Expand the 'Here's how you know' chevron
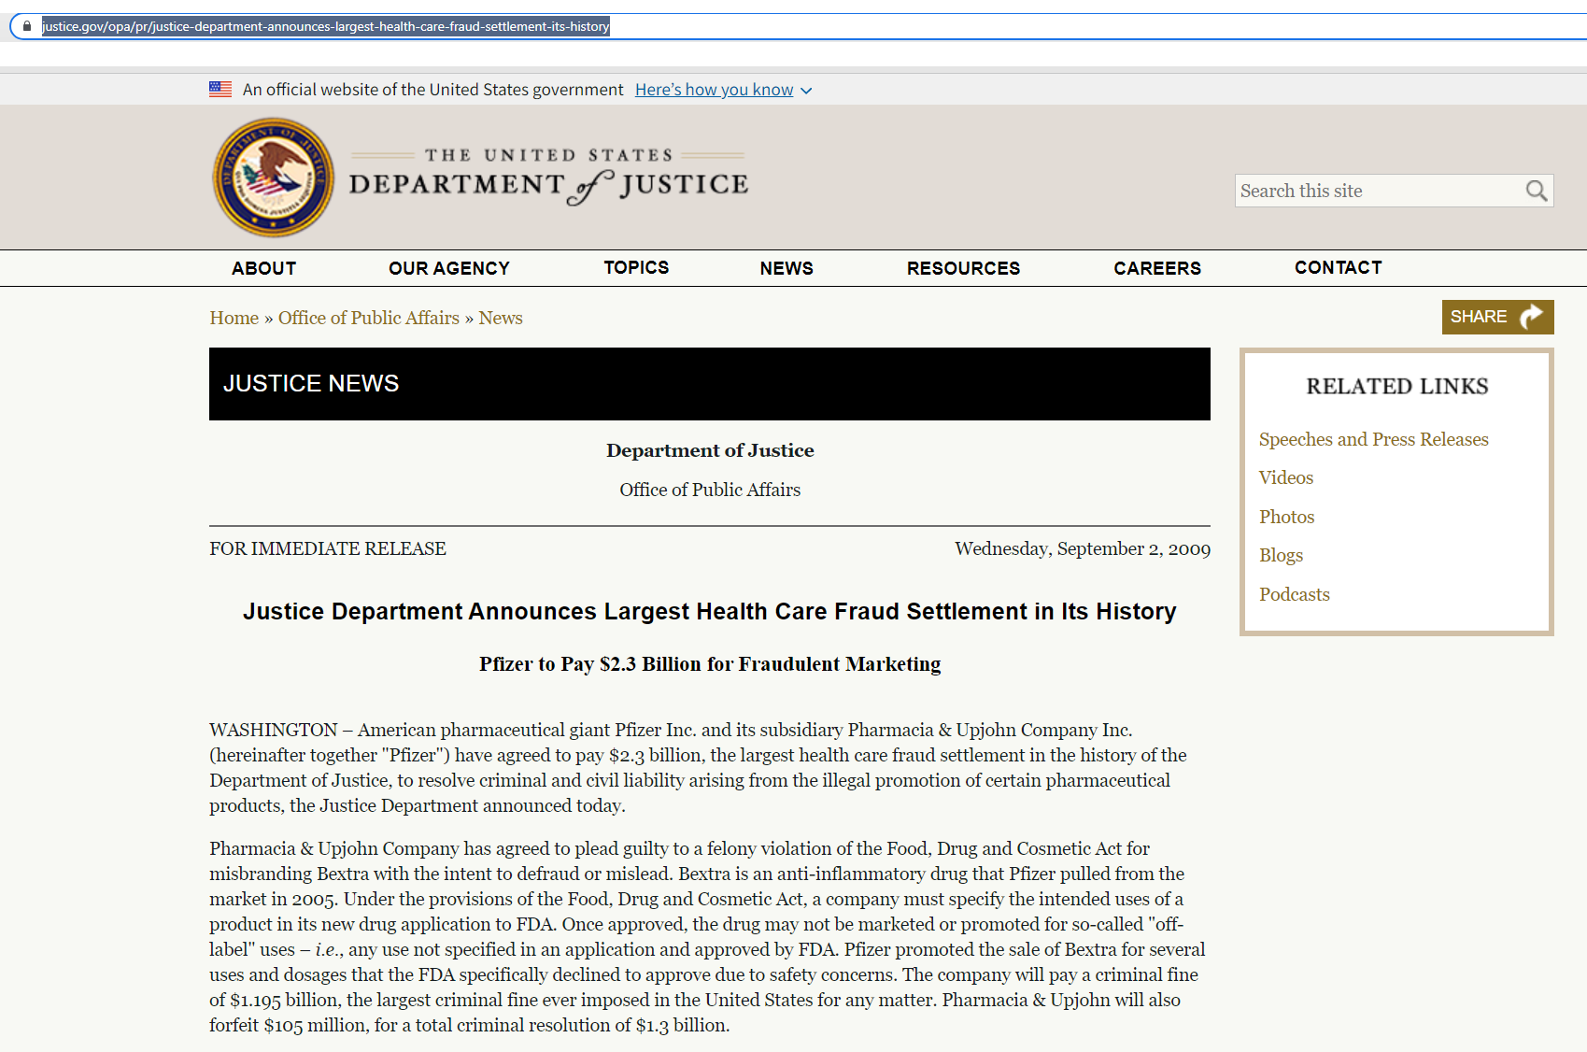This screenshot has width=1587, height=1052. (x=806, y=91)
